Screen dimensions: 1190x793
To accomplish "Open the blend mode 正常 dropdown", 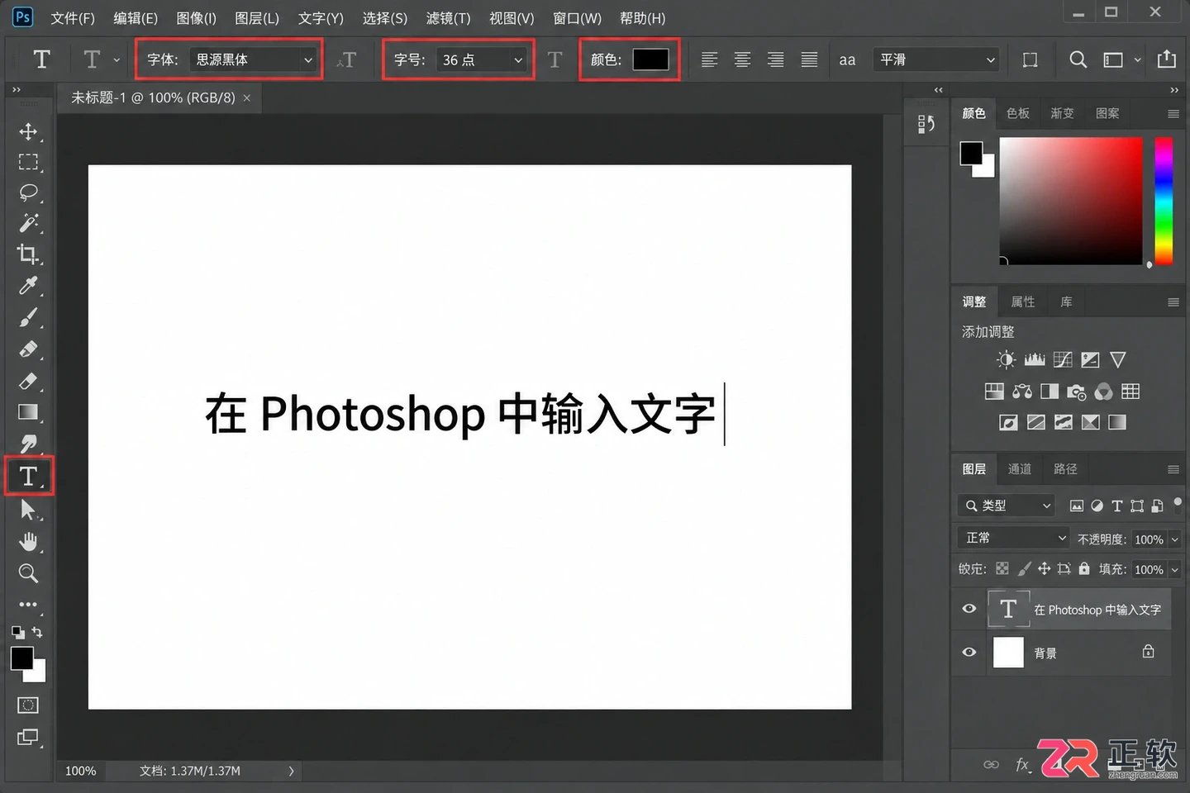I will [x=1014, y=538].
